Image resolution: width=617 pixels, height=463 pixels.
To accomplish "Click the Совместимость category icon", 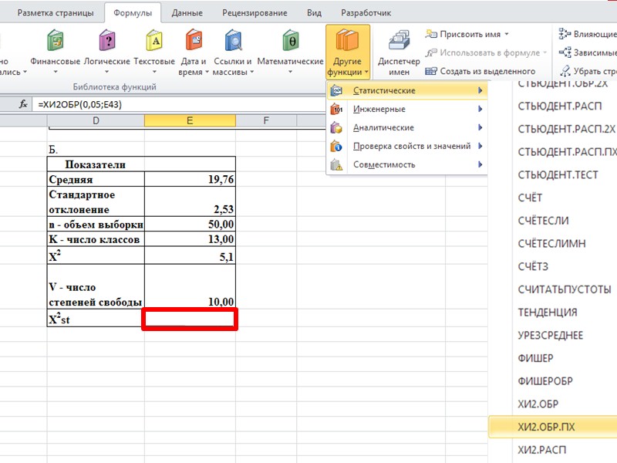I will point(336,164).
